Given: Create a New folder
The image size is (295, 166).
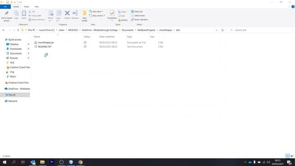Looking at the screenshot, I should pos(85,16).
